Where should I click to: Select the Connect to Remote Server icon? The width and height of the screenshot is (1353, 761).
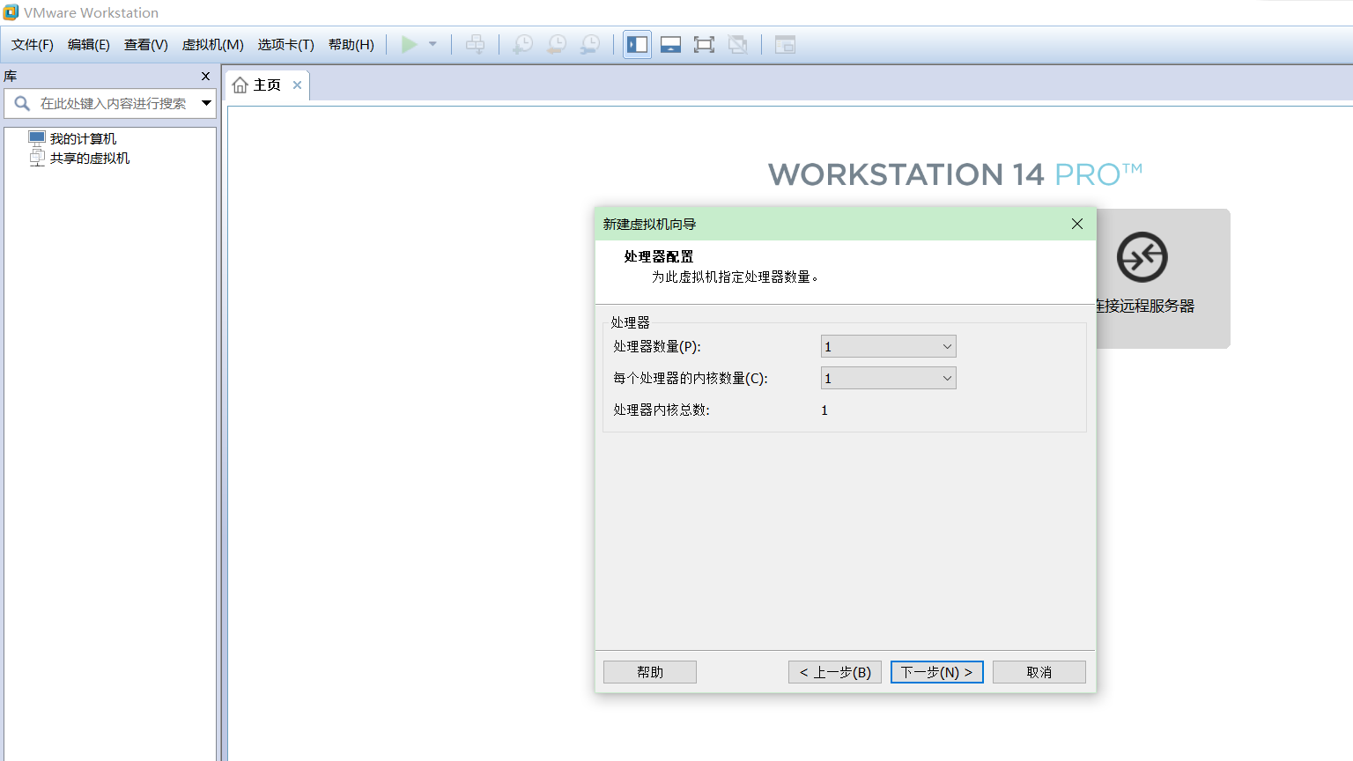pos(1142,258)
